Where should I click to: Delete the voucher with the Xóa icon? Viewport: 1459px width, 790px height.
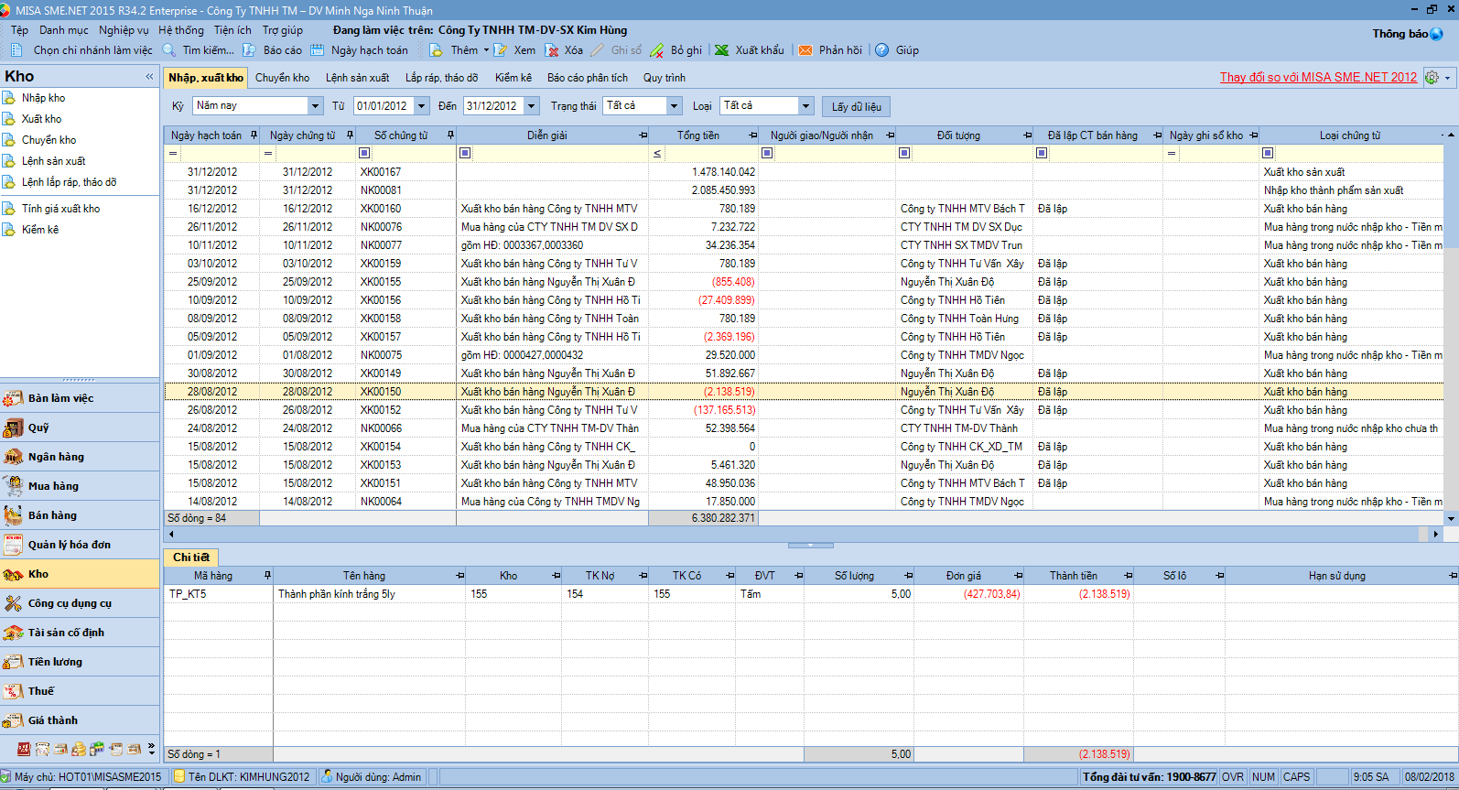pyautogui.click(x=552, y=50)
